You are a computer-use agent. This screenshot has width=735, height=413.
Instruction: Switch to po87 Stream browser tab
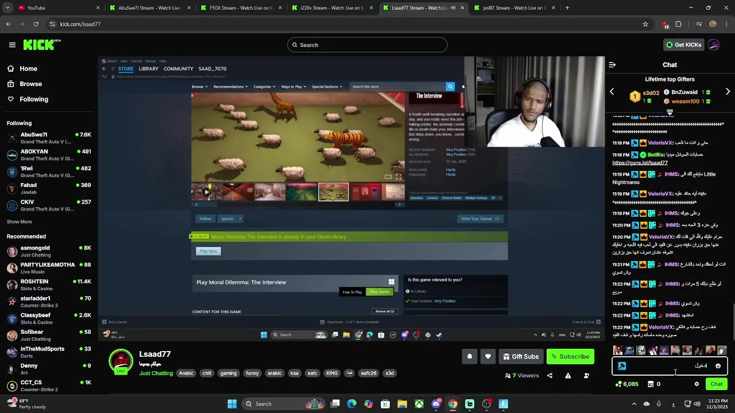[x=513, y=8]
